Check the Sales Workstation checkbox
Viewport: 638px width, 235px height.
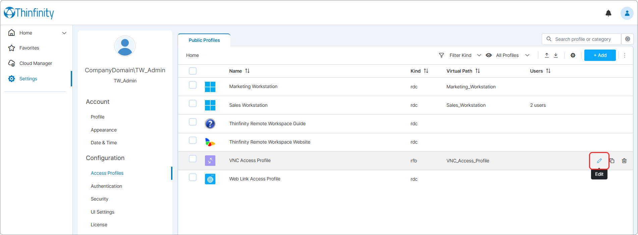coord(193,103)
